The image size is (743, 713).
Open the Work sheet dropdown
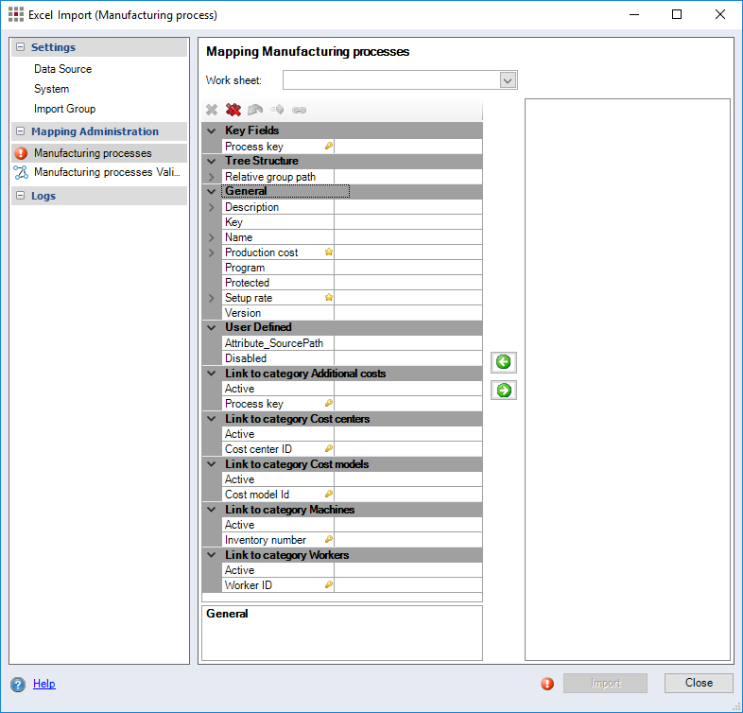pyautogui.click(x=508, y=80)
